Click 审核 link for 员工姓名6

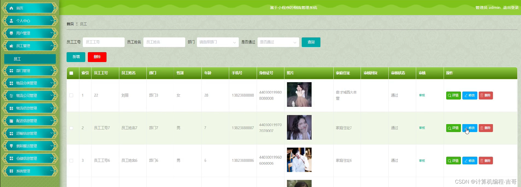pos(422,161)
